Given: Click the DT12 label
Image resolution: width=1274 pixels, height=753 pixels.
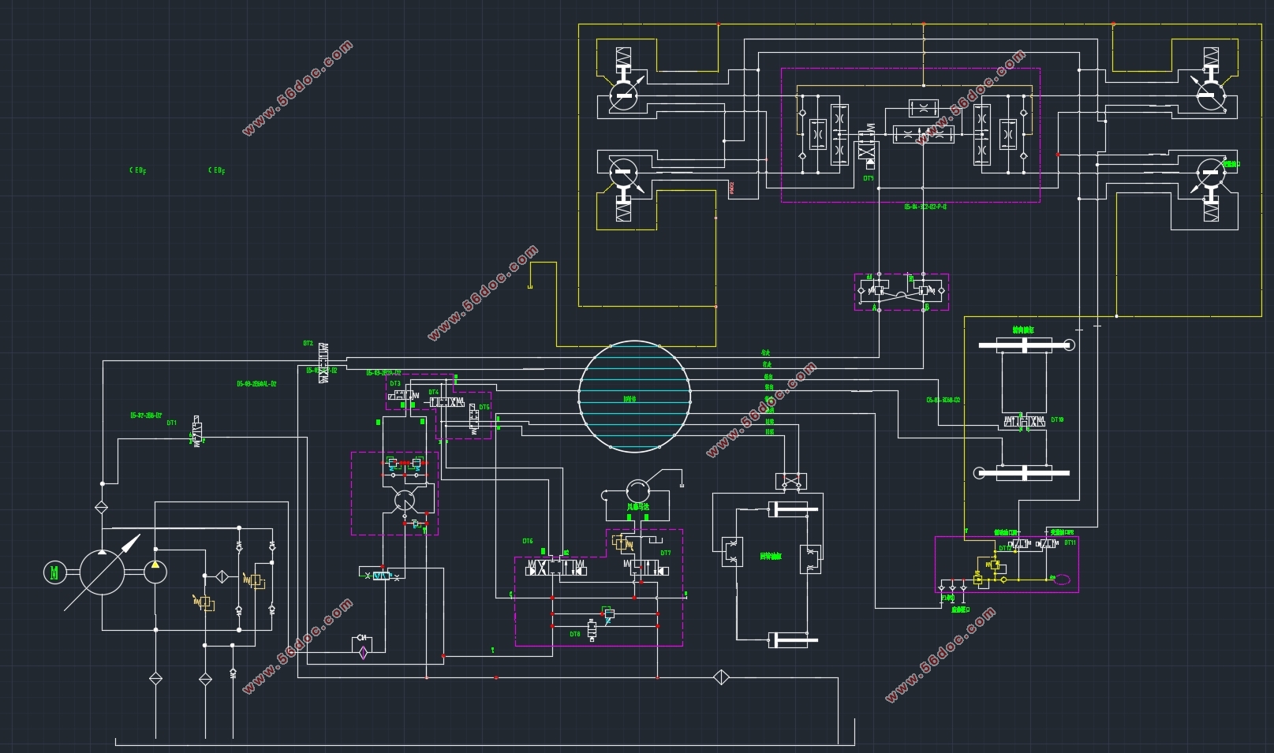Looking at the screenshot, I should pyautogui.click(x=1005, y=548).
